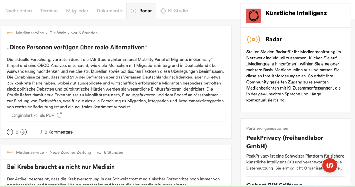Go to the Mitglieder tab
This screenshot has width=355, height=187.
[x=77, y=11]
